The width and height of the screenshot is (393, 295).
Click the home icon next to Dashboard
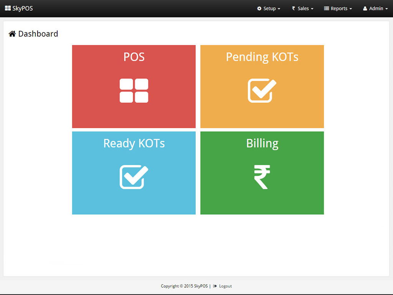click(x=12, y=34)
